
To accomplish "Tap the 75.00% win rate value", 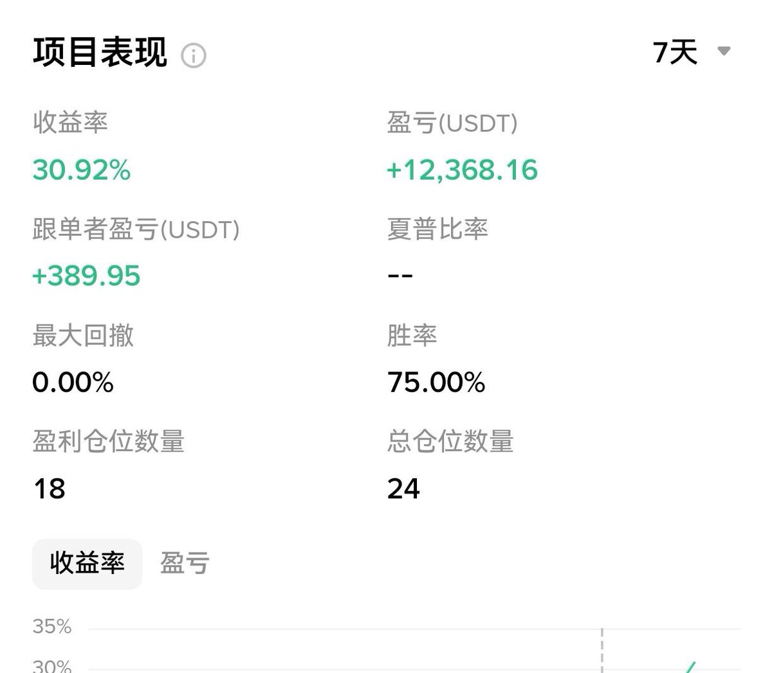I will (x=436, y=382).
